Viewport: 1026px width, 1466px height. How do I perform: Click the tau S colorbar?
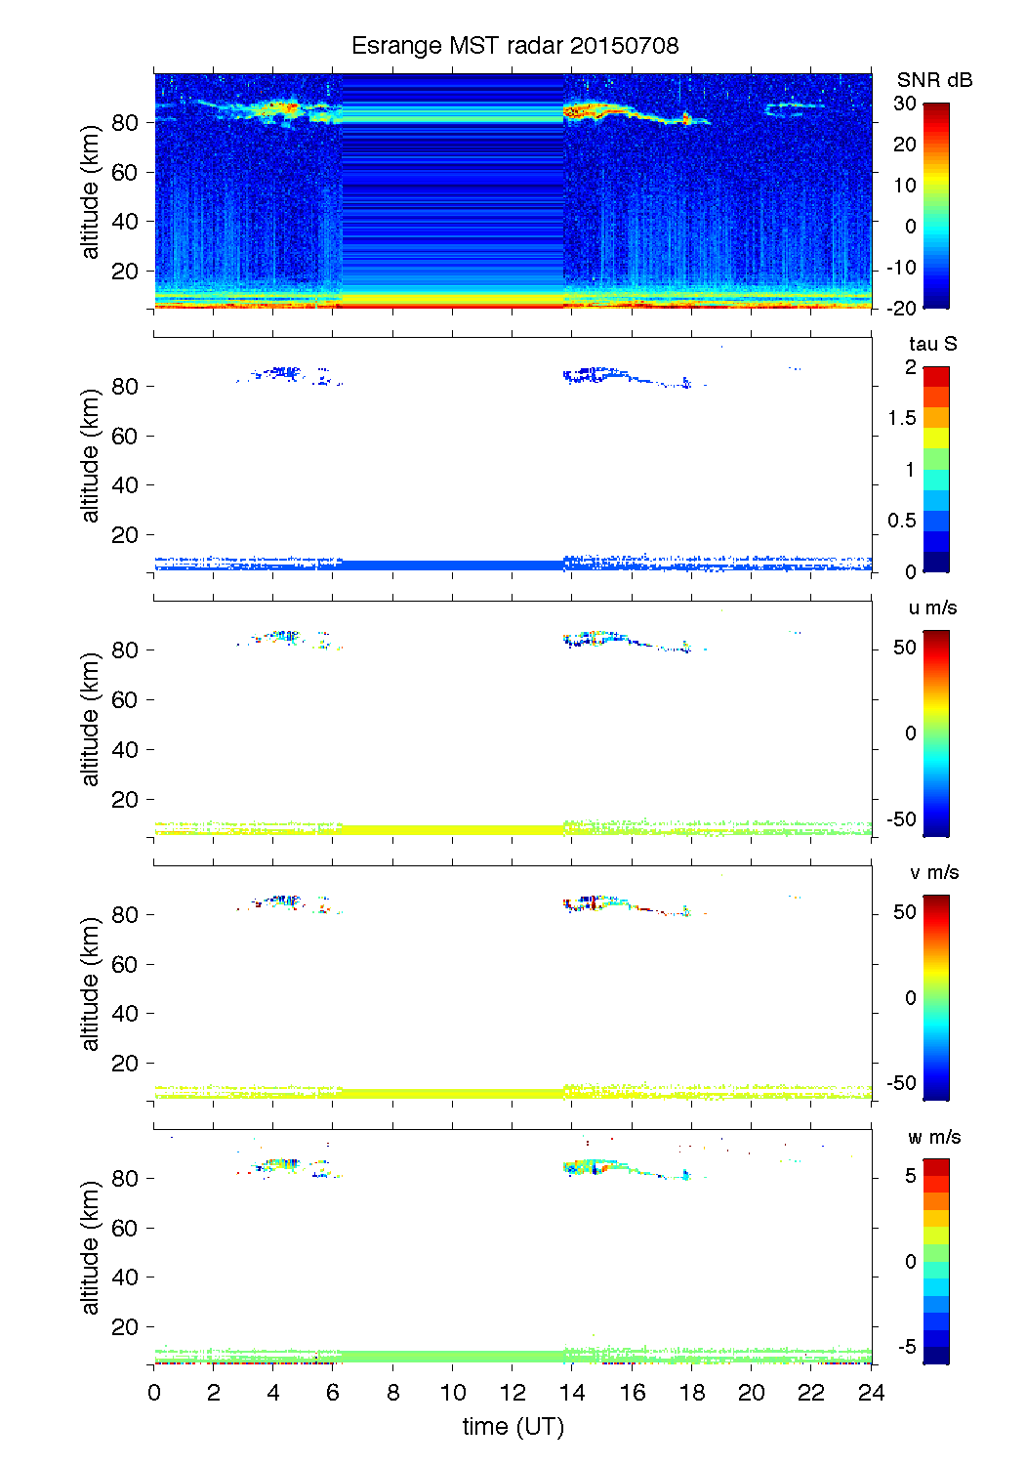point(935,469)
